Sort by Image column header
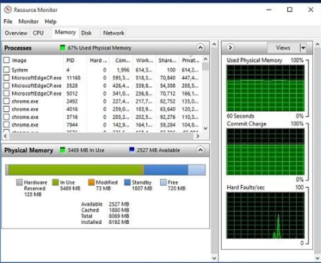 [19, 60]
